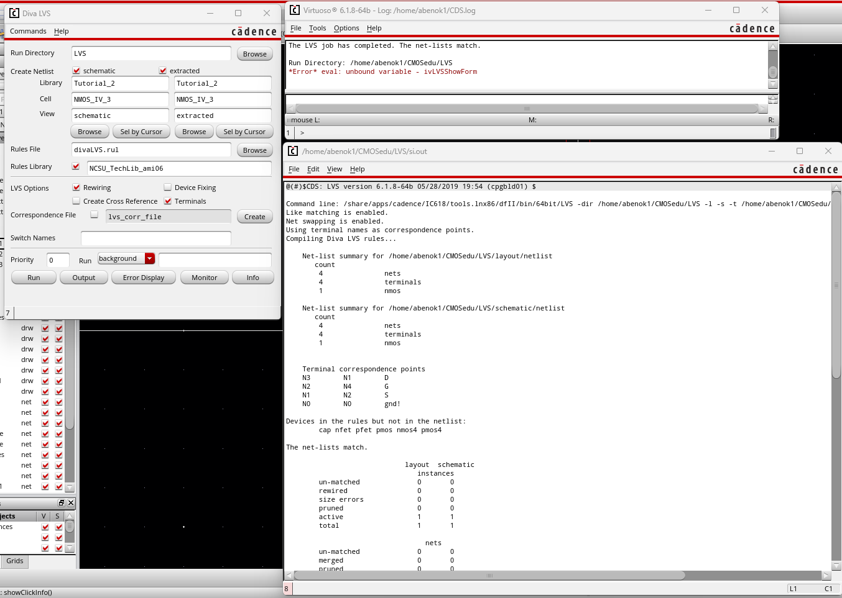
Task: Toggle the schematic netlist checkbox
Action: [x=76, y=71]
